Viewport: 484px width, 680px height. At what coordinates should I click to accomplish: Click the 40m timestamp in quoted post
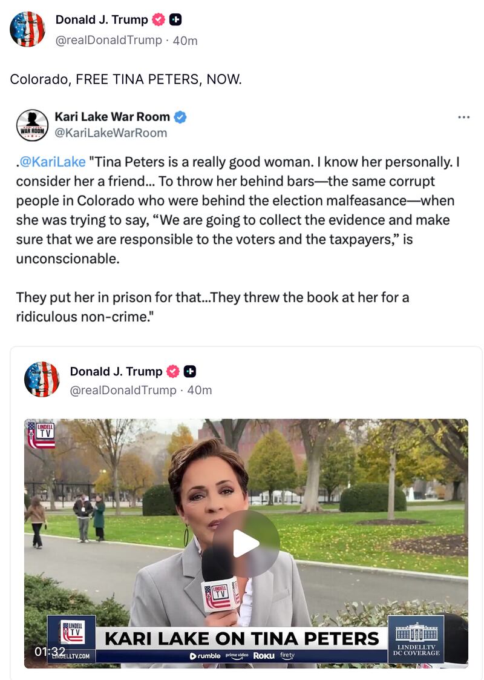coord(199,391)
